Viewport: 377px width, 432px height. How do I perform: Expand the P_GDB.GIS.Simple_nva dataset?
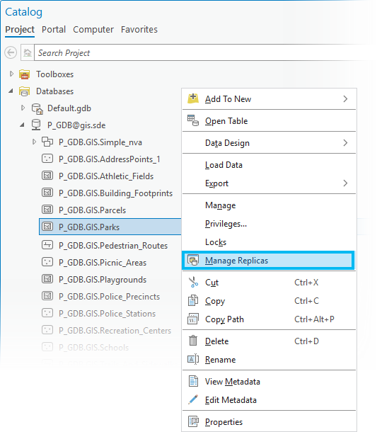pyautogui.click(x=34, y=142)
